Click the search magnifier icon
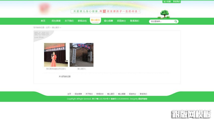This screenshot has height=120, width=214. (x=176, y=21)
